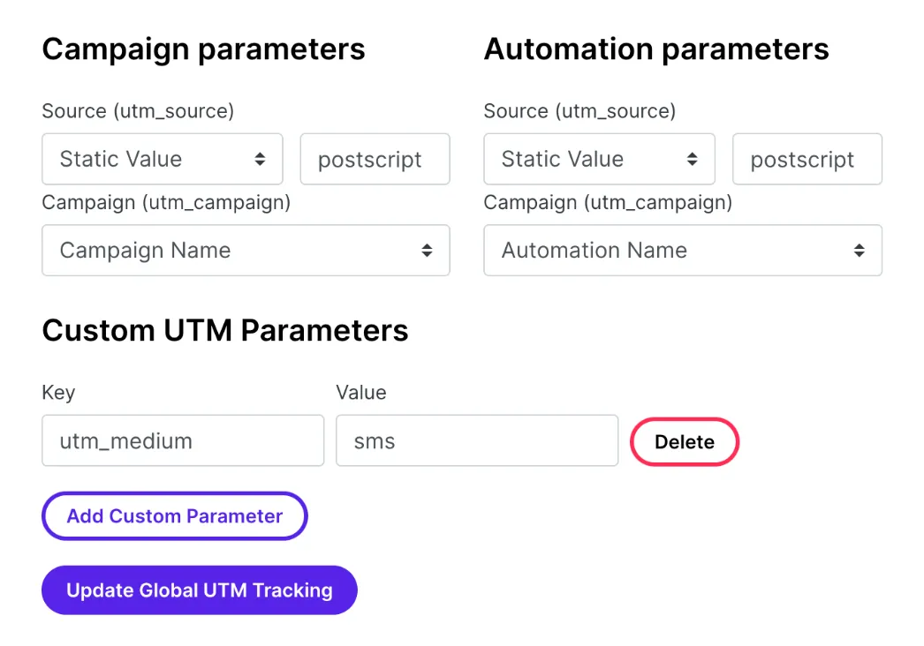Click the sms Value input field
This screenshot has width=924, height=646.
tap(477, 440)
